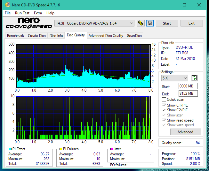The height and width of the screenshot is (171, 209).
Task: Click the disc date 31 Mar 2018
Action: coord(185,59)
